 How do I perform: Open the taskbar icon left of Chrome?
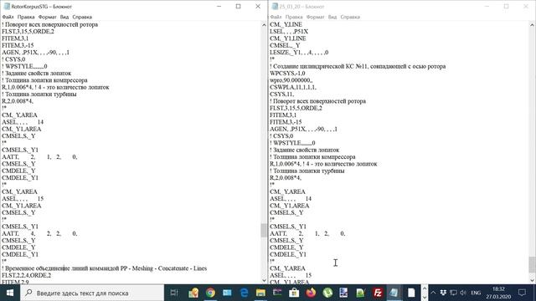[x=193, y=293]
